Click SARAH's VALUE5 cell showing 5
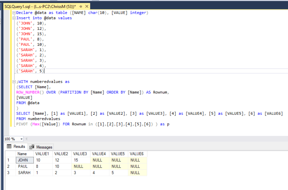This screenshot has height=190, width=288. point(119,173)
